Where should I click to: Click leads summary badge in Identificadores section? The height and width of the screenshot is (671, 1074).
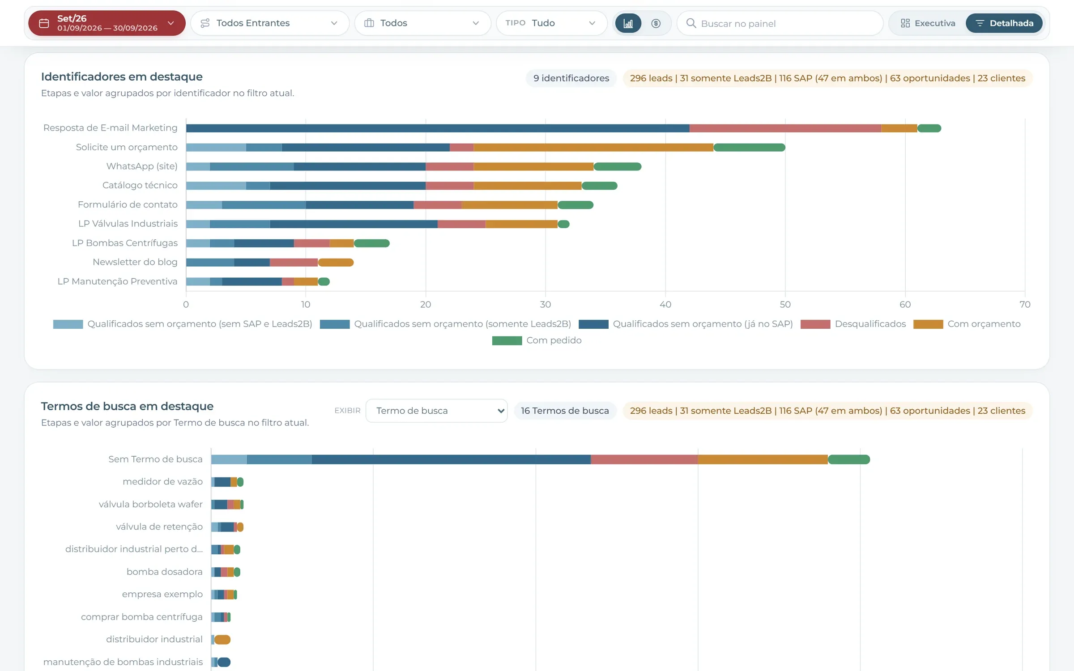coord(827,78)
